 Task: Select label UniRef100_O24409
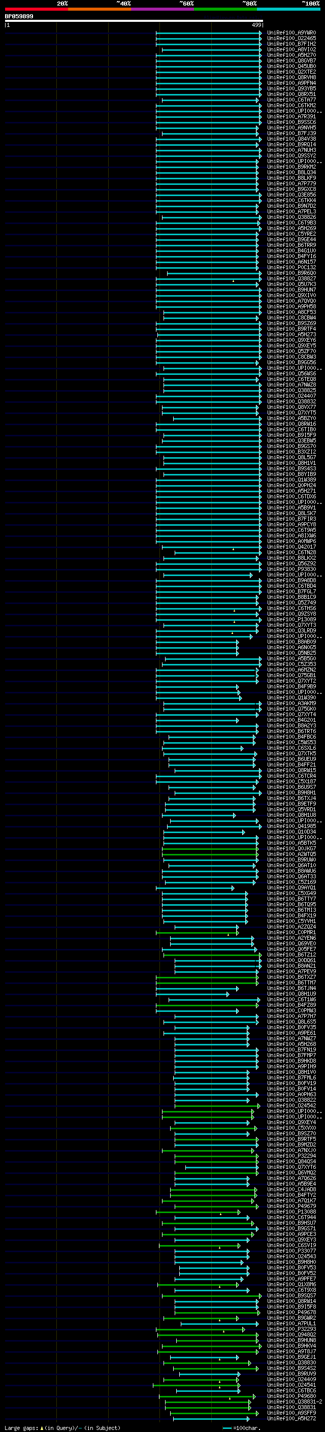click(291, 1379)
